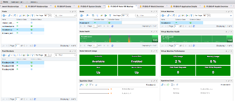Click the Filter input in Pool Members
Image resolution: width=235 pixels, height=107 pixels.
click(x=65, y=55)
